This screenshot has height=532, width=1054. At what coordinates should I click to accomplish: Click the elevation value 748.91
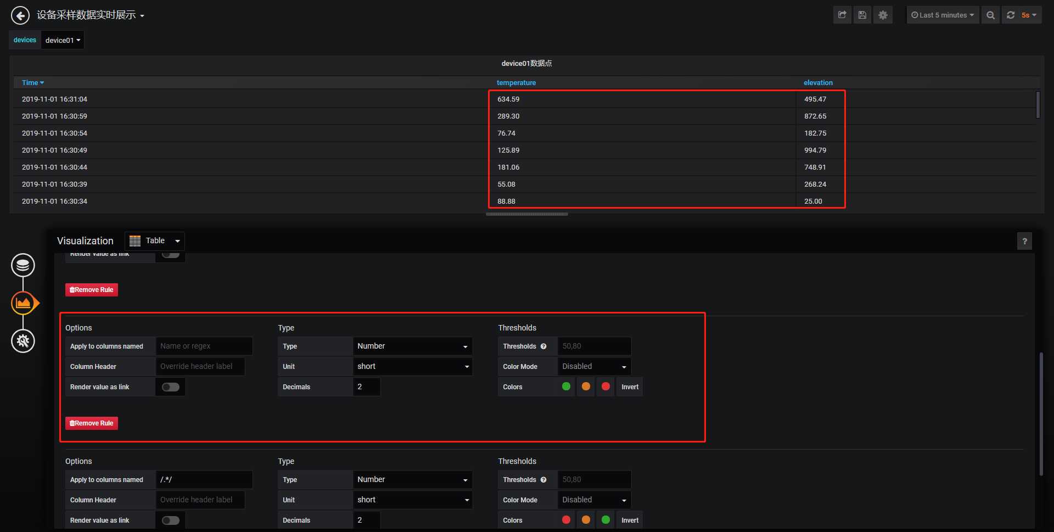[x=815, y=167]
